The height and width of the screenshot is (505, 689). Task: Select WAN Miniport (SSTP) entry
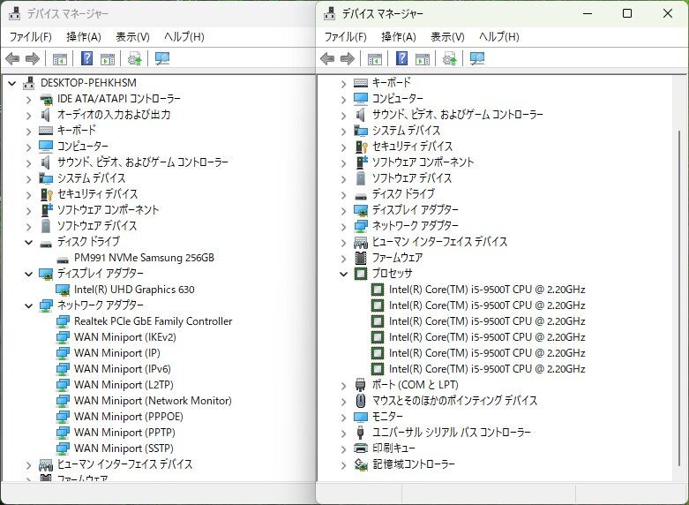point(124,448)
